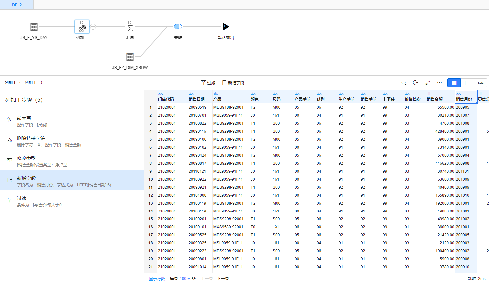Select the 销售月份 column header
Image resolution: width=489 pixels, height=283 pixels.
pos(466,97)
